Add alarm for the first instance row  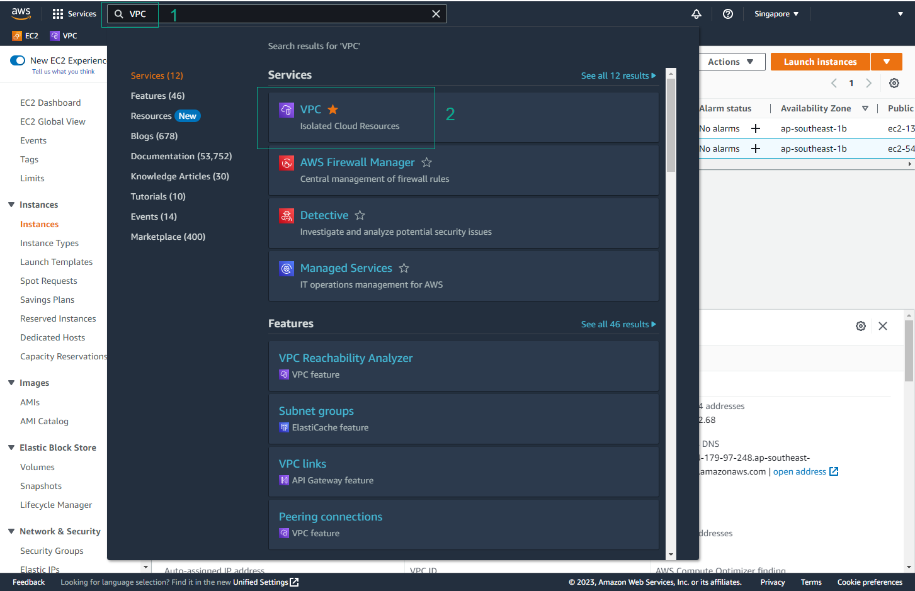pos(756,128)
